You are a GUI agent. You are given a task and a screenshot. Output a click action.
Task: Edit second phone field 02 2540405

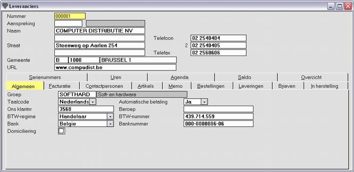point(219,45)
